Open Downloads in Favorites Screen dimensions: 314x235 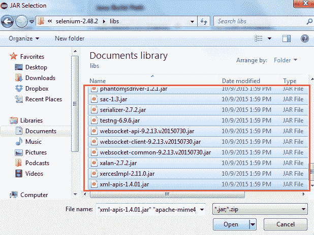tap(40, 78)
